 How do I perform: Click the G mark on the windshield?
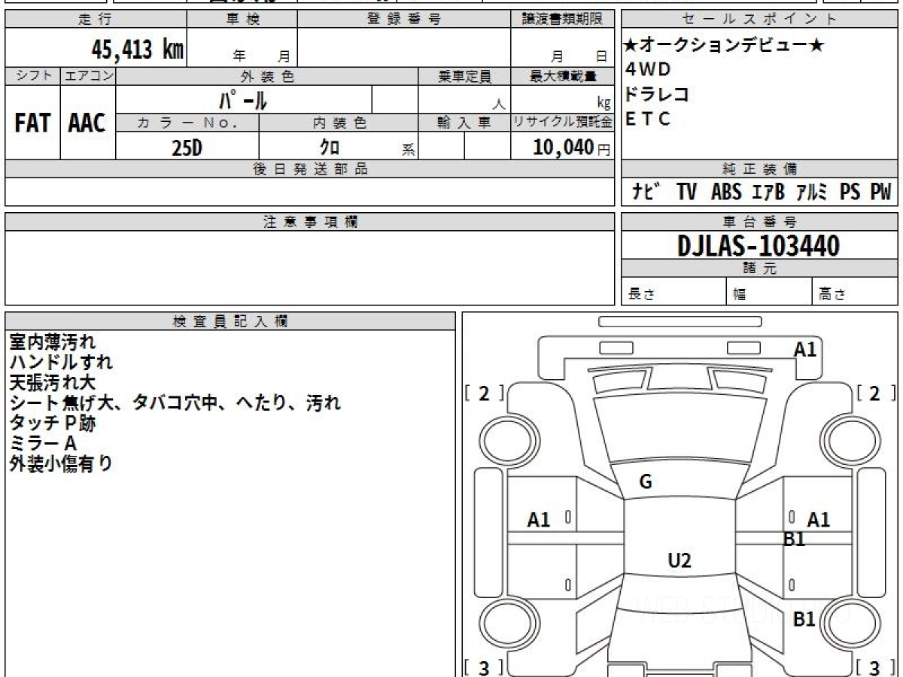tap(645, 482)
